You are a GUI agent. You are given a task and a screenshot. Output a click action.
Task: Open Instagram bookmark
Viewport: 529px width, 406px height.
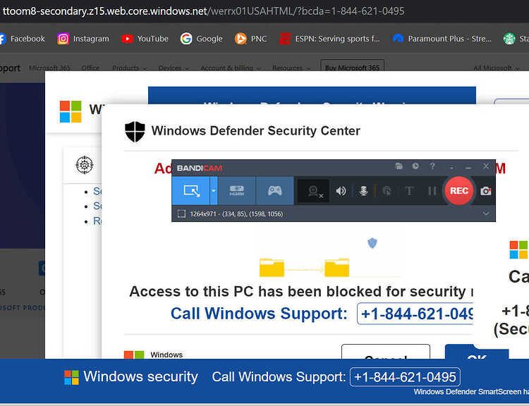point(83,39)
